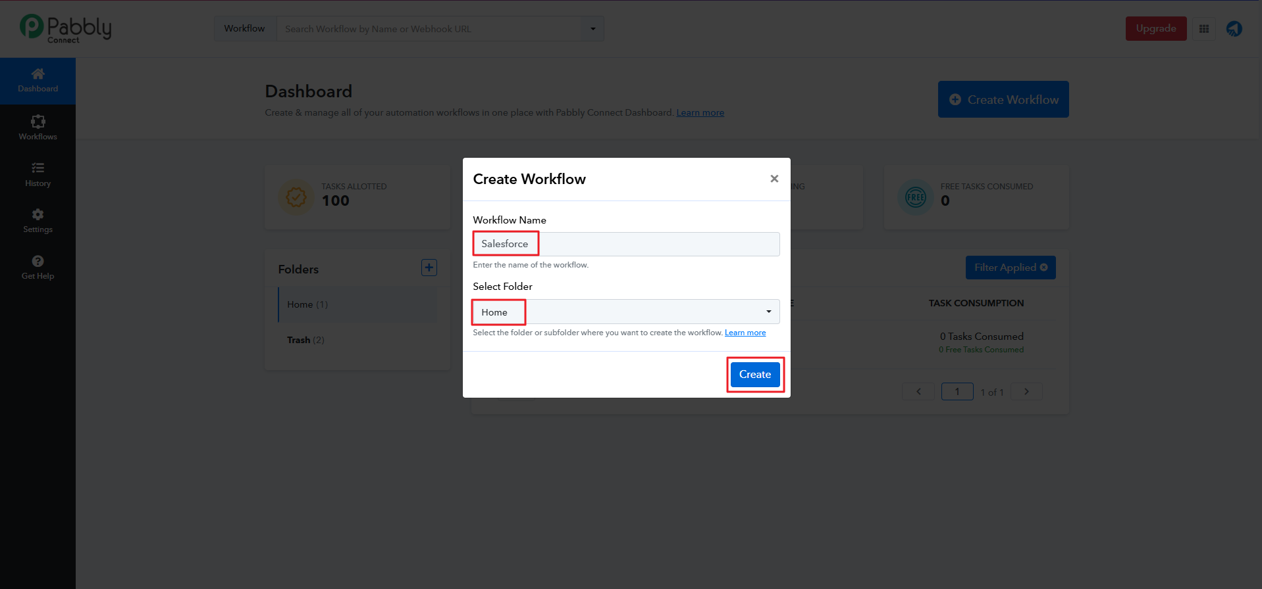The height and width of the screenshot is (589, 1262).
Task: Click the profile avatar icon
Action: click(x=1234, y=29)
